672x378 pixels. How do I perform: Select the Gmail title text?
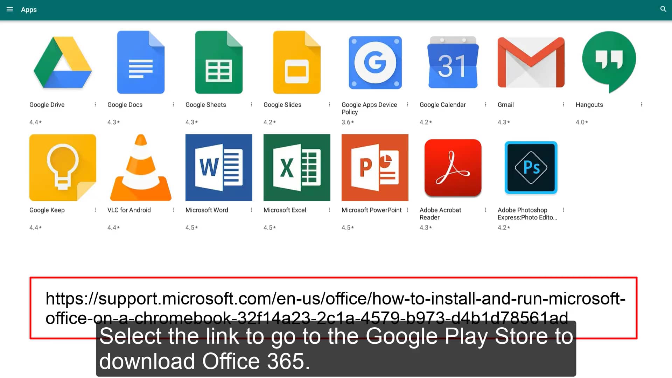tap(506, 105)
